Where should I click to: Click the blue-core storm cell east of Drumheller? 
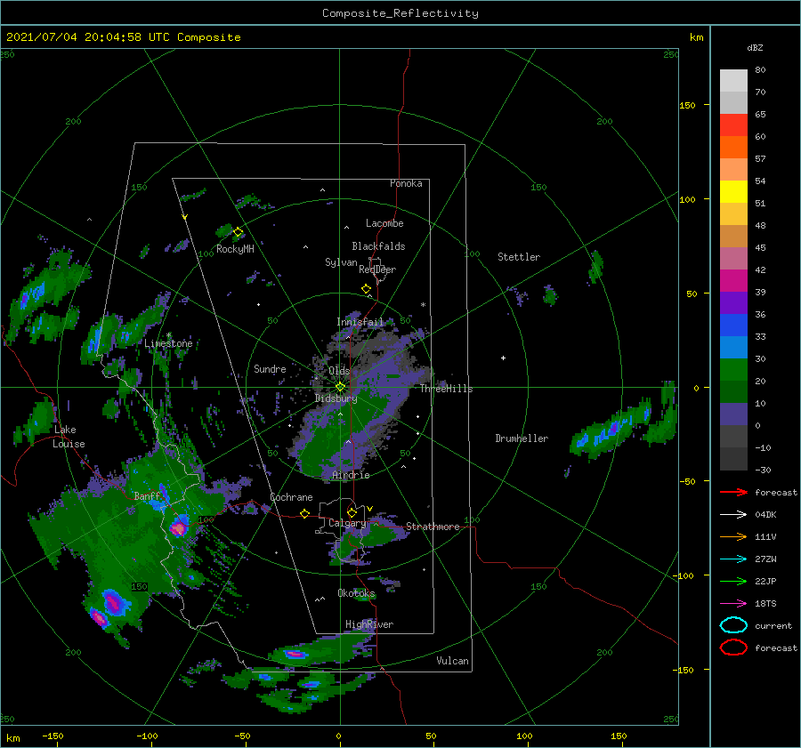pyautogui.click(x=611, y=429)
